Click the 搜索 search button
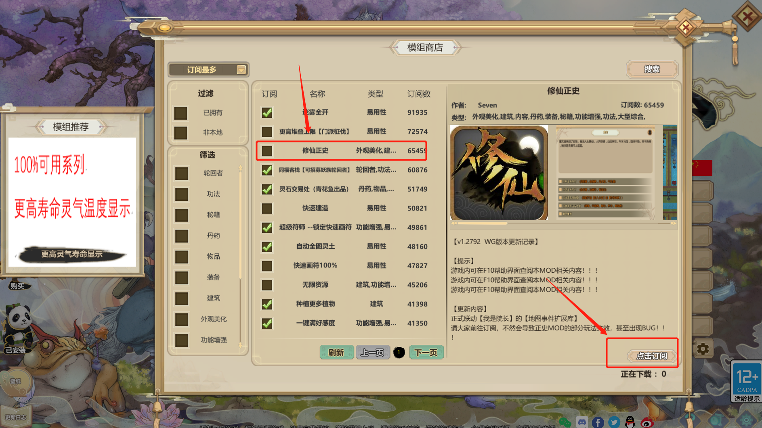This screenshot has height=428, width=762. pos(652,69)
